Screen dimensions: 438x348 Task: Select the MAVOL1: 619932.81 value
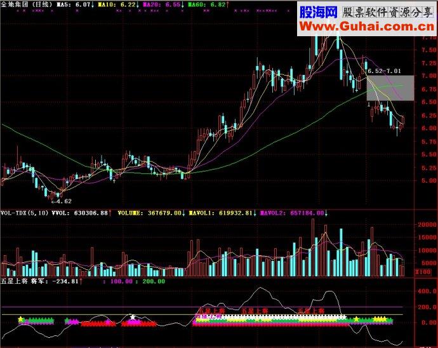(x=221, y=213)
